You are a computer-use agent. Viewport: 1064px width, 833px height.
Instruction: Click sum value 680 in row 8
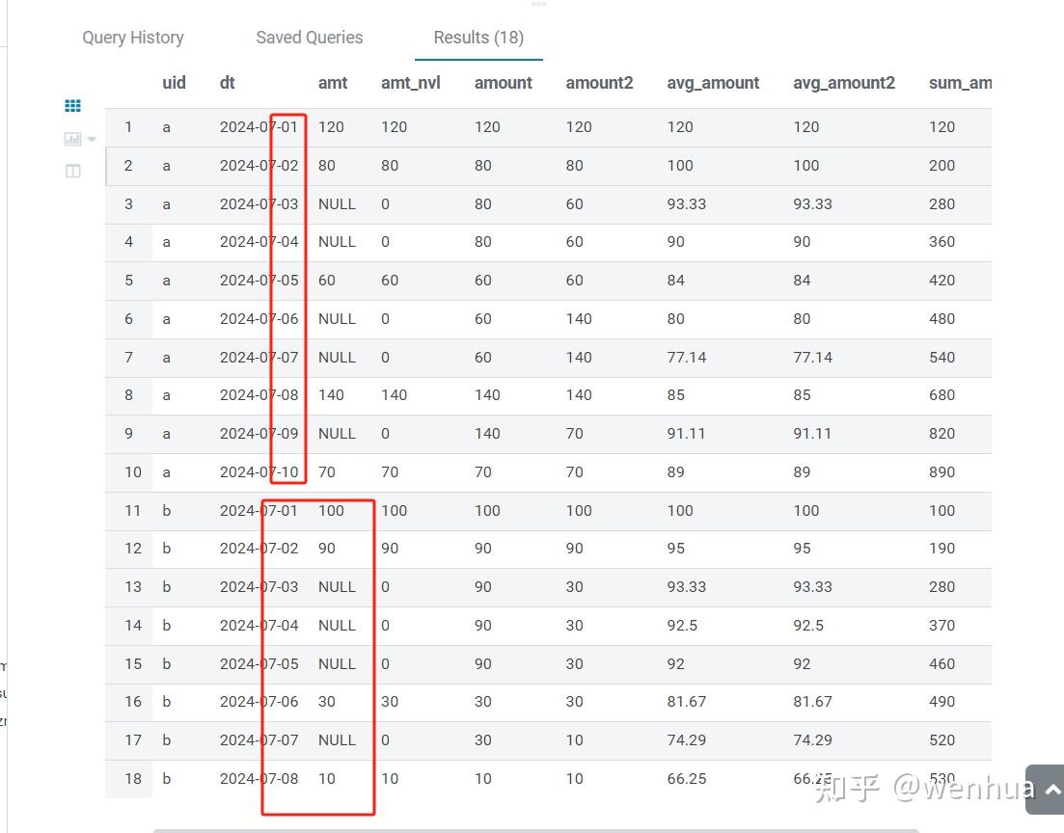(941, 394)
